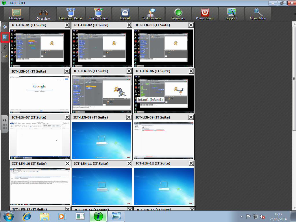Close the ICT-LEN-02 client window
Image resolution: width=296 pixels, height=222 pixels.
(x=129, y=25)
